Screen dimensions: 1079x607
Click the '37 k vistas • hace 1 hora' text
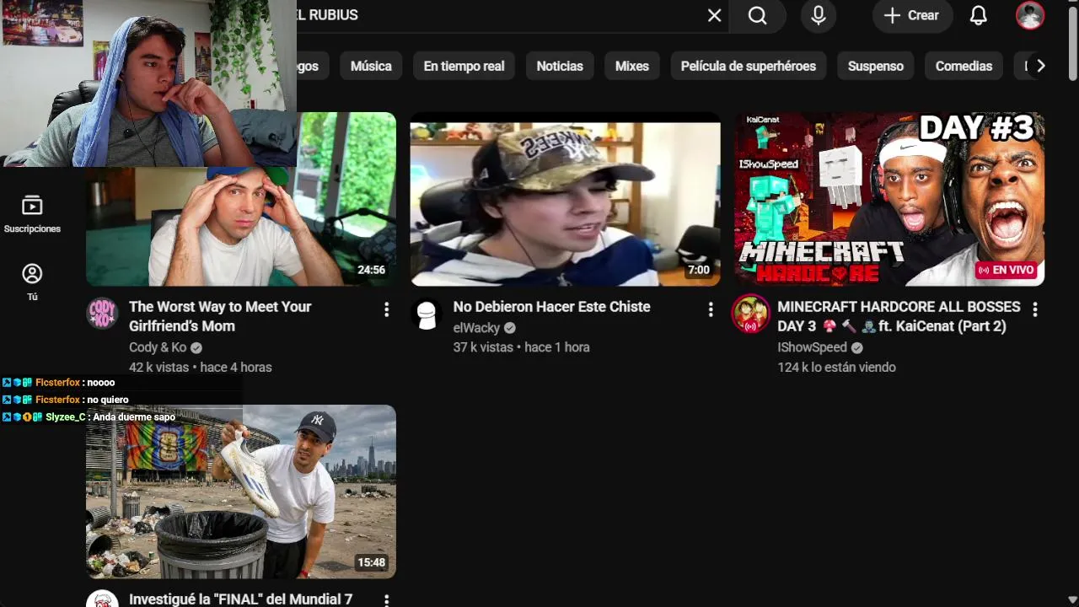[521, 347]
